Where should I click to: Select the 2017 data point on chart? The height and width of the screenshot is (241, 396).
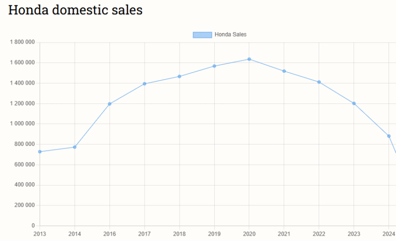[x=145, y=84]
